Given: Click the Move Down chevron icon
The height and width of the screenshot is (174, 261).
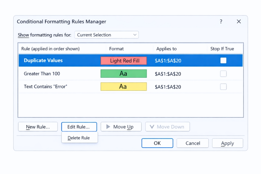Looking at the screenshot, I should tap(152, 126).
